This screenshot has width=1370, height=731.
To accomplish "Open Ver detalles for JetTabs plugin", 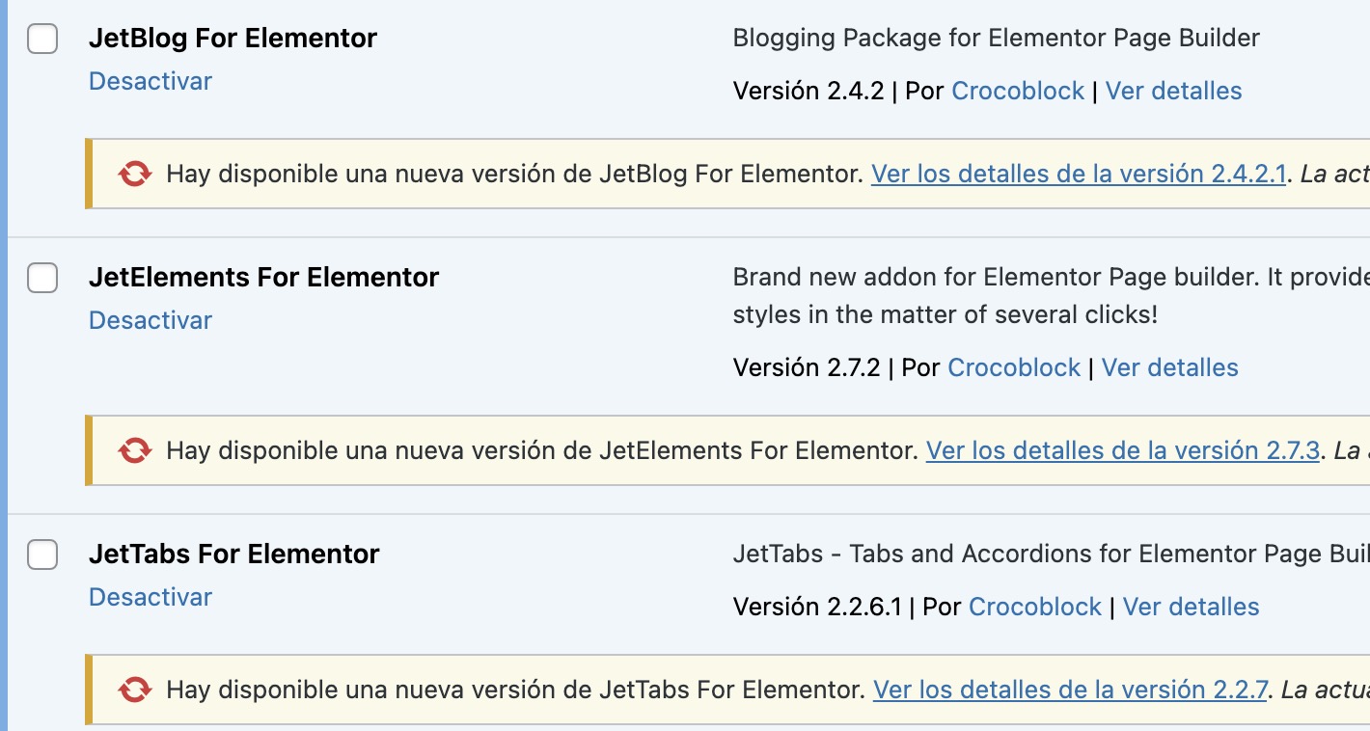I will tap(1191, 607).
